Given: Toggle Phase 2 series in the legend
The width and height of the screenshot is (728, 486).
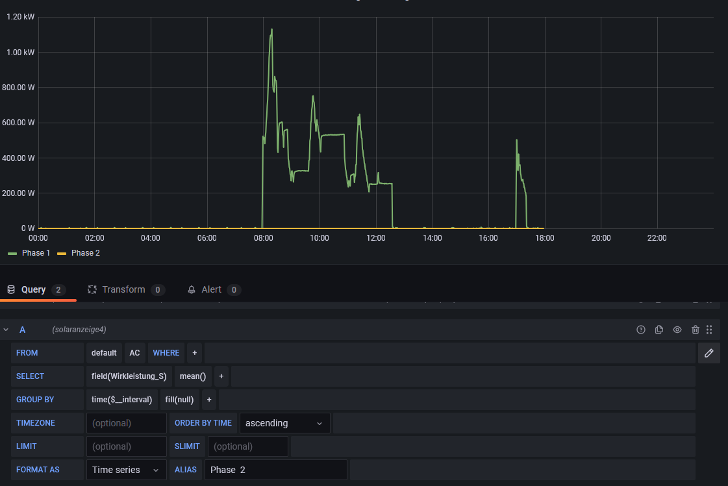Looking at the screenshot, I should 85,253.
